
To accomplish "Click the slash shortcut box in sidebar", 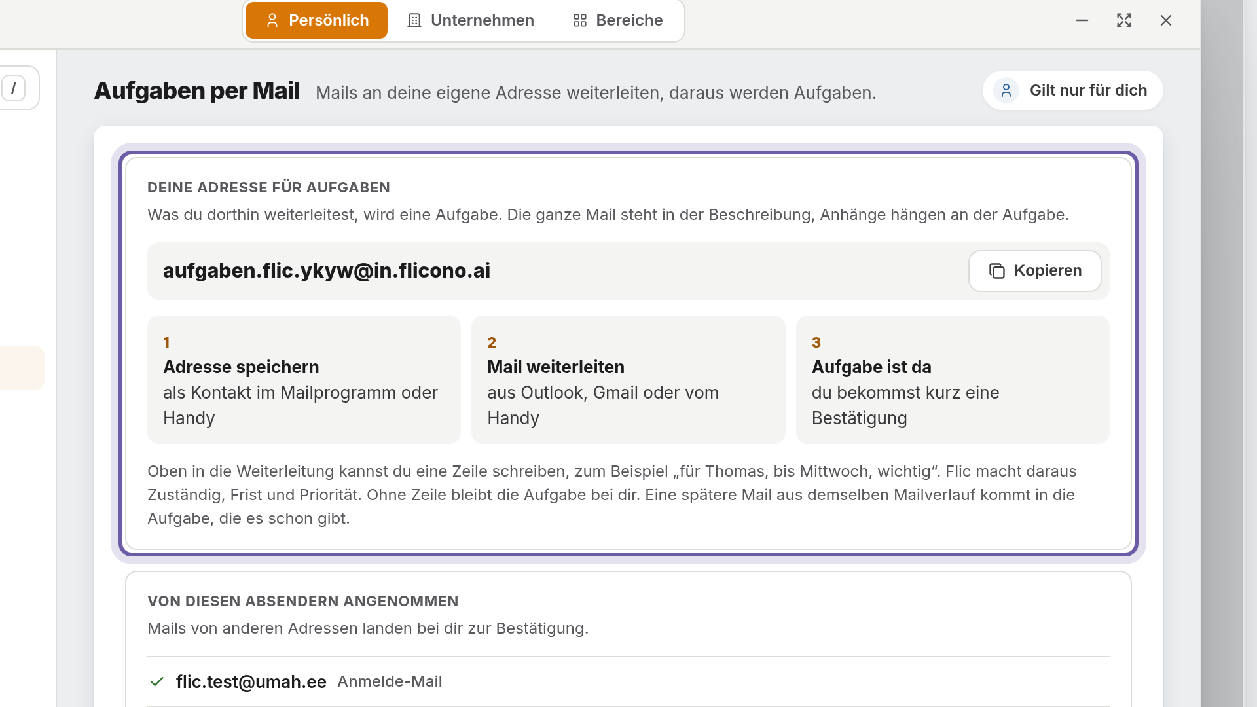I will 14,88.
